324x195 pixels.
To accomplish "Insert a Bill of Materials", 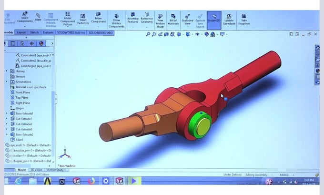I will point(173,20).
